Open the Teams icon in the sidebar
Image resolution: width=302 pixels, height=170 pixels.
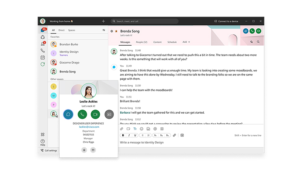click(x=43, y=37)
